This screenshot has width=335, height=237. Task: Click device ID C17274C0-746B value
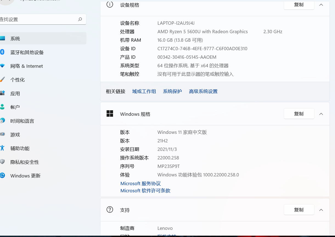tap(202, 49)
